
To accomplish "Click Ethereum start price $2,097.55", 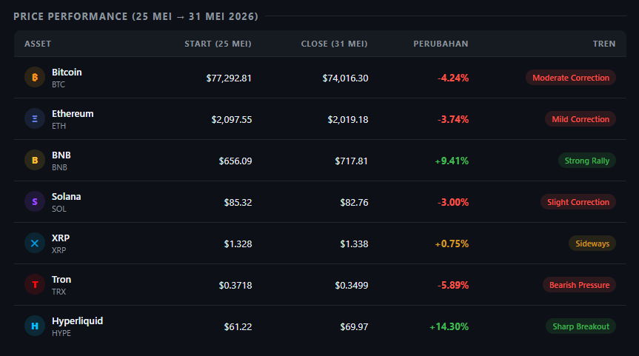I will [232, 120].
